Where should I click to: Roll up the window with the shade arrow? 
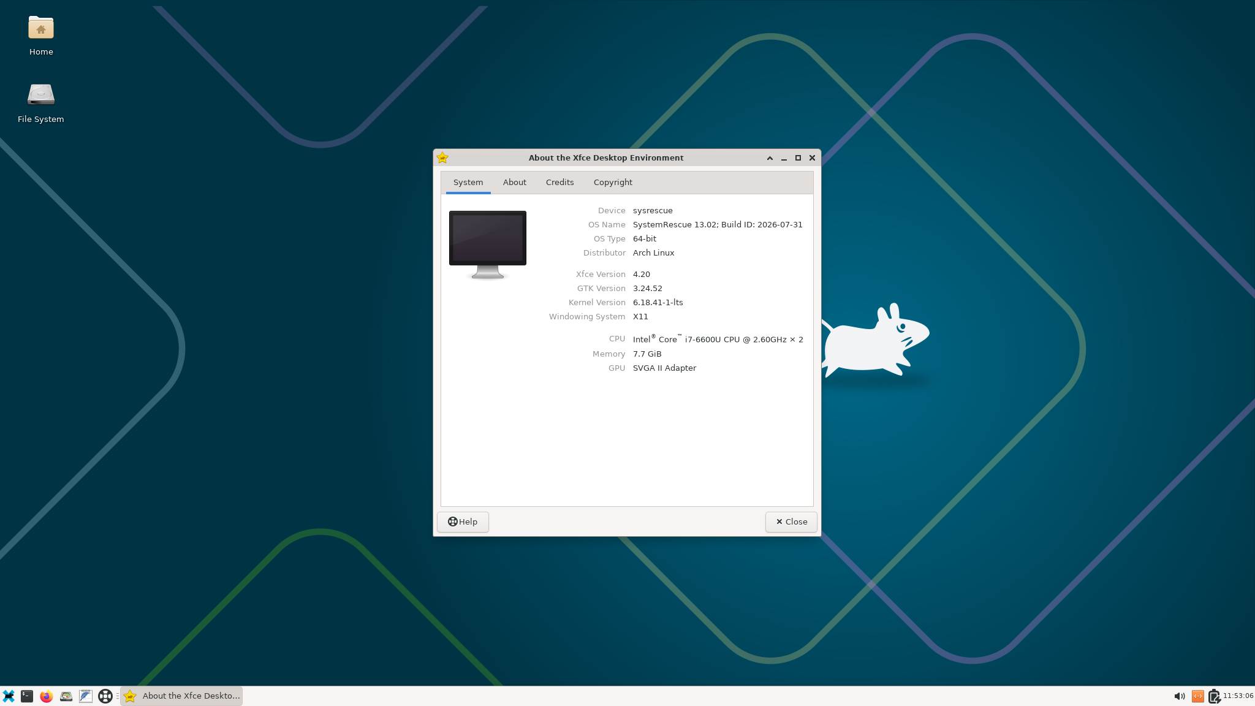770,158
